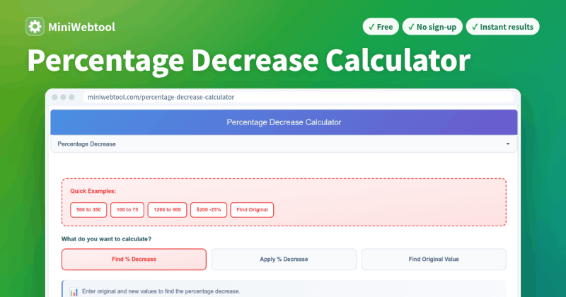Choose the $200 -25% quick example
Viewport: 566px width, 297px height.
[x=209, y=210]
